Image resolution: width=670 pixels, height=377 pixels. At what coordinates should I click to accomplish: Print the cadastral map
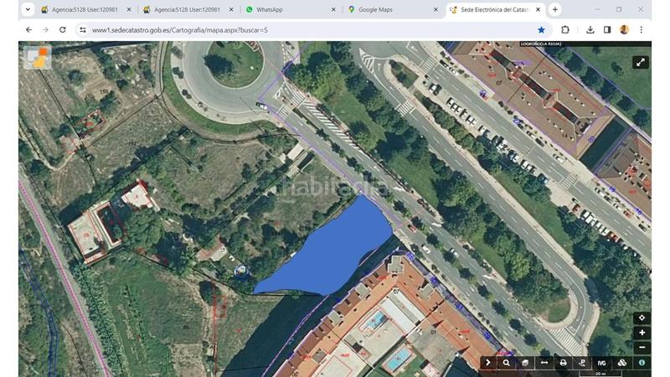(x=564, y=363)
